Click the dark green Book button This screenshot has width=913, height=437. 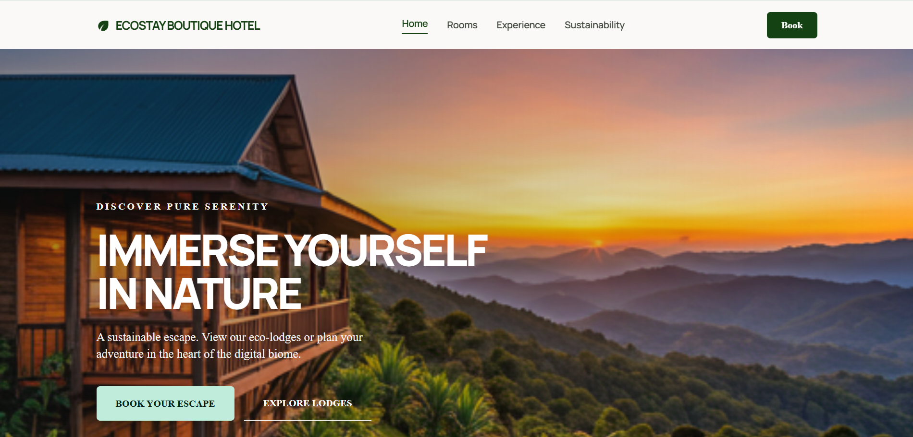(x=792, y=25)
